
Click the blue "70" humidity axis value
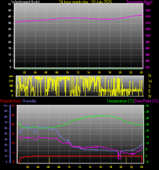[6, 123]
